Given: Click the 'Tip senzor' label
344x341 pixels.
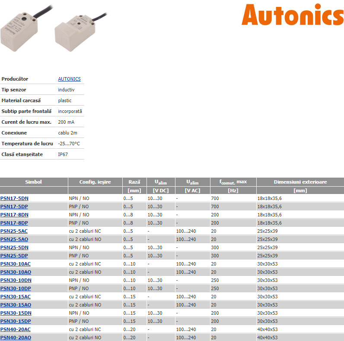Looking at the screenshot, I should point(14,90).
